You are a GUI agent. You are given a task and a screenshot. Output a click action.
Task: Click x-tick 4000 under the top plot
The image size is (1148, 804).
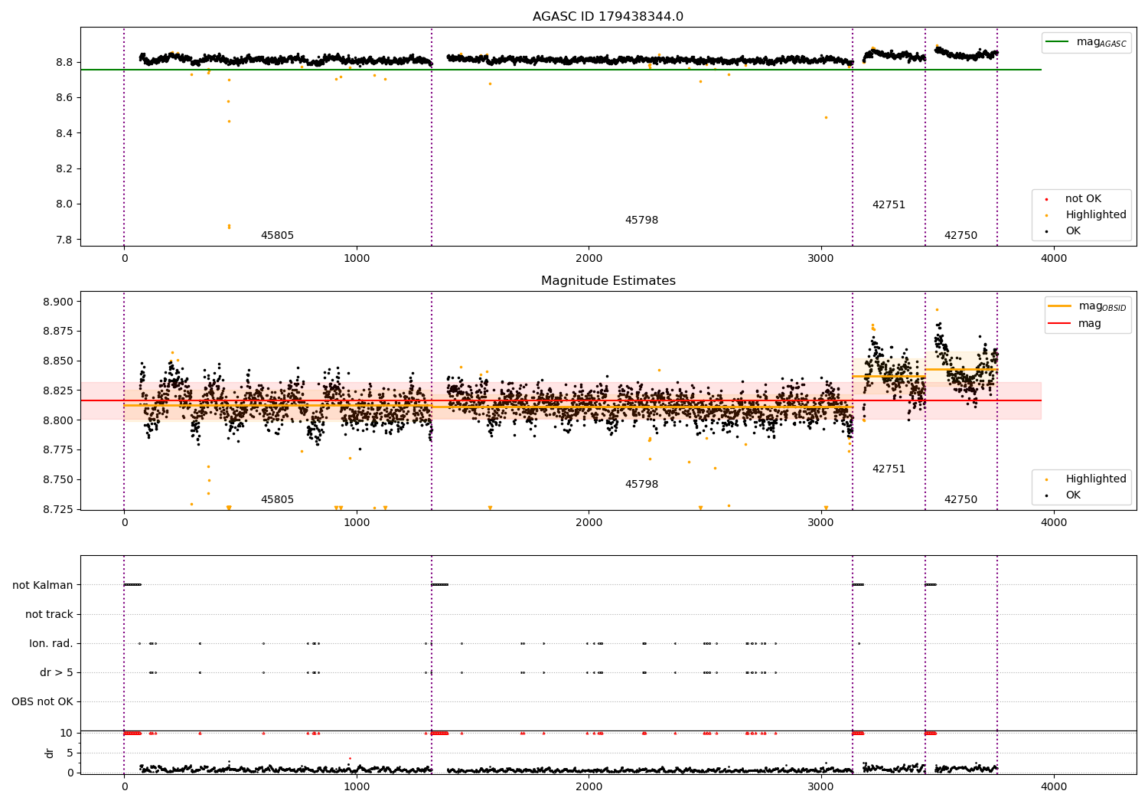point(1054,258)
